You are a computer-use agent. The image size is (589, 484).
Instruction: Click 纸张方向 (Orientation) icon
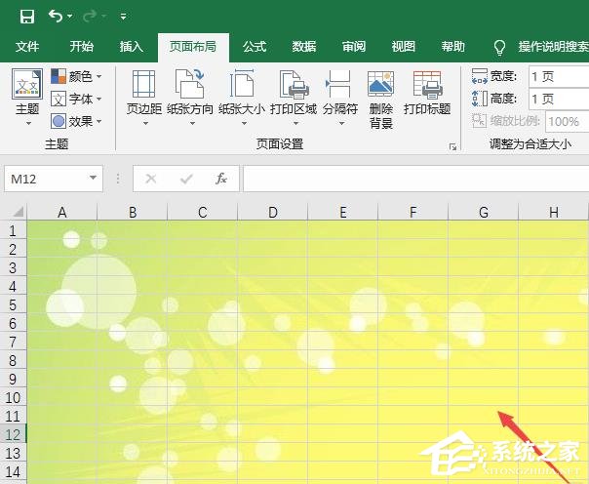(x=190, y=88)
